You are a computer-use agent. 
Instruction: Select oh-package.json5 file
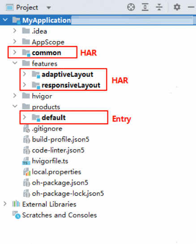click(60, 183)
